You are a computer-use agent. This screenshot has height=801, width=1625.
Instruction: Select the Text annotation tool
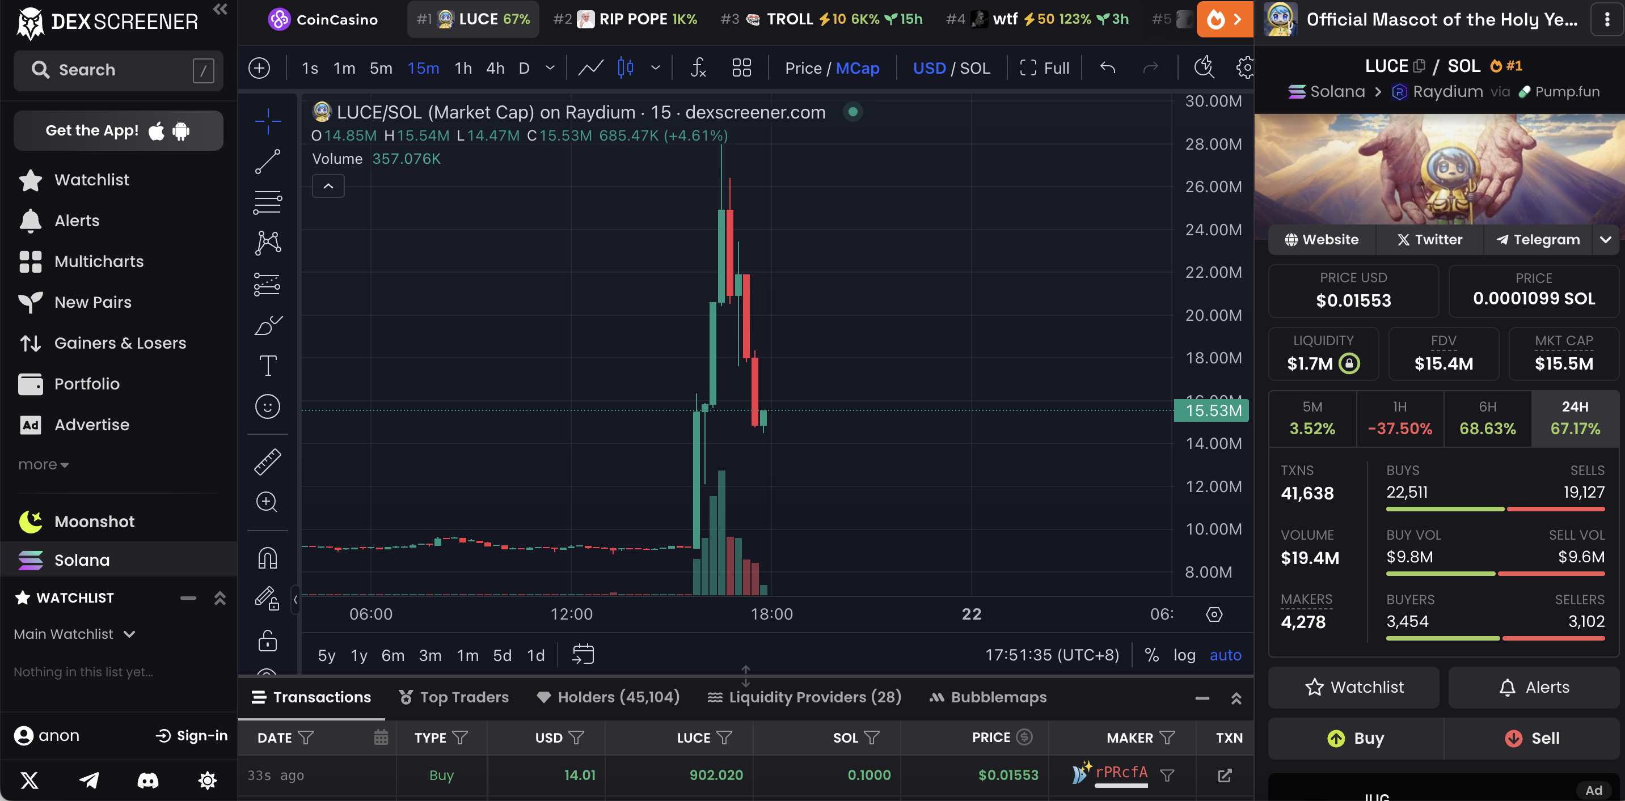pos(268,366)
